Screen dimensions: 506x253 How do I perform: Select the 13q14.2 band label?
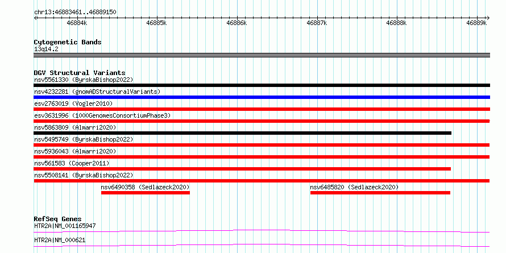click(46, 49)
